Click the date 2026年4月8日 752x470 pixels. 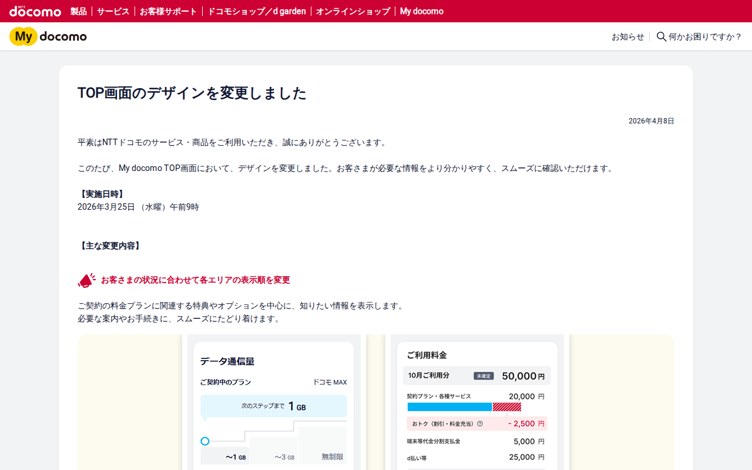(652, 121)
